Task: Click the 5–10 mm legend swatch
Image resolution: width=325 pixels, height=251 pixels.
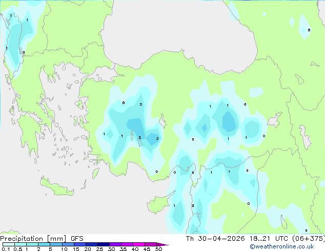Action: (56, 244)
